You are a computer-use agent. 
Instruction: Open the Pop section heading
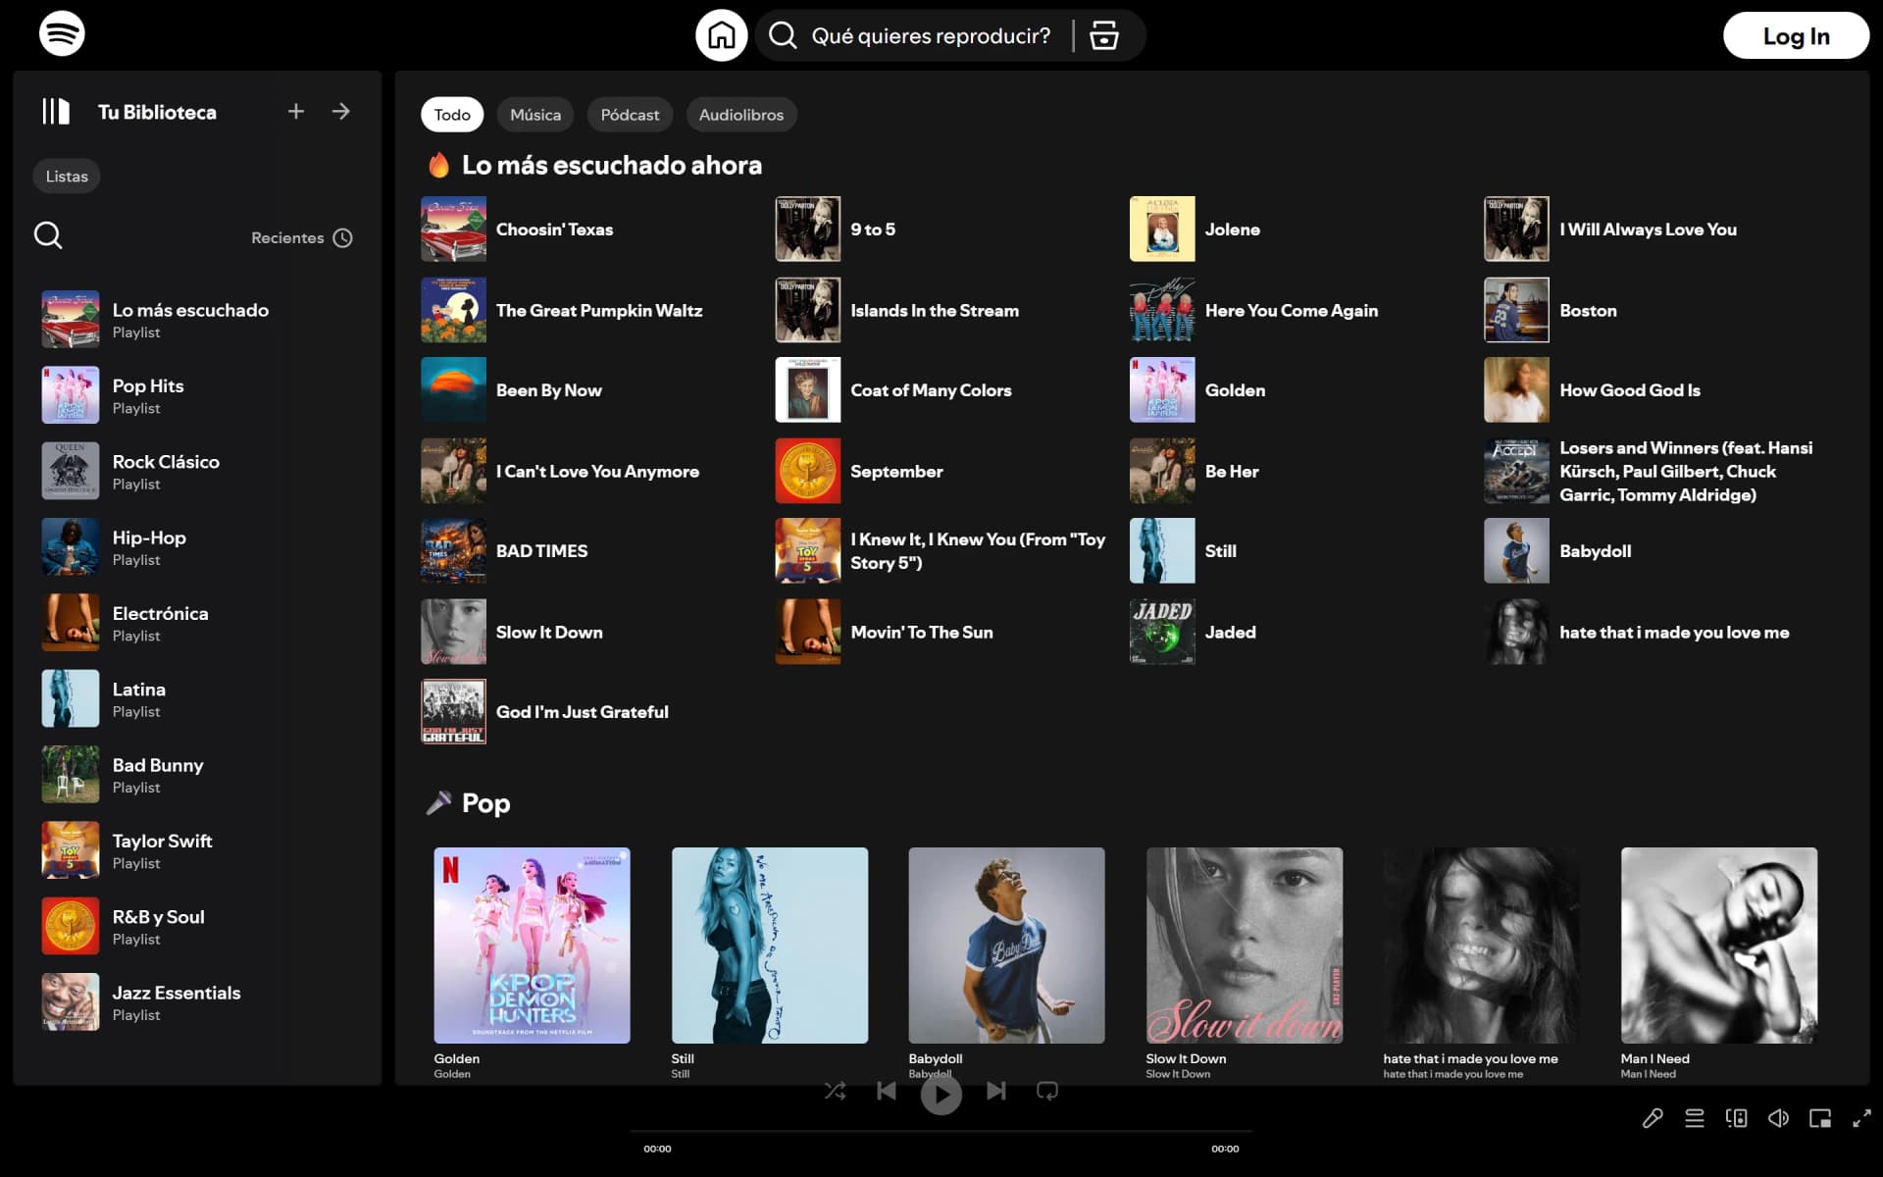tap(486, 803)
